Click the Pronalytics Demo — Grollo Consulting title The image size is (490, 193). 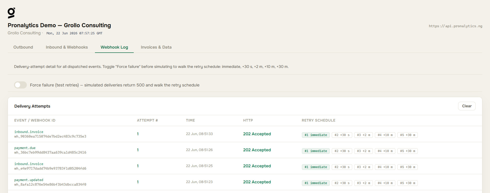59,25
